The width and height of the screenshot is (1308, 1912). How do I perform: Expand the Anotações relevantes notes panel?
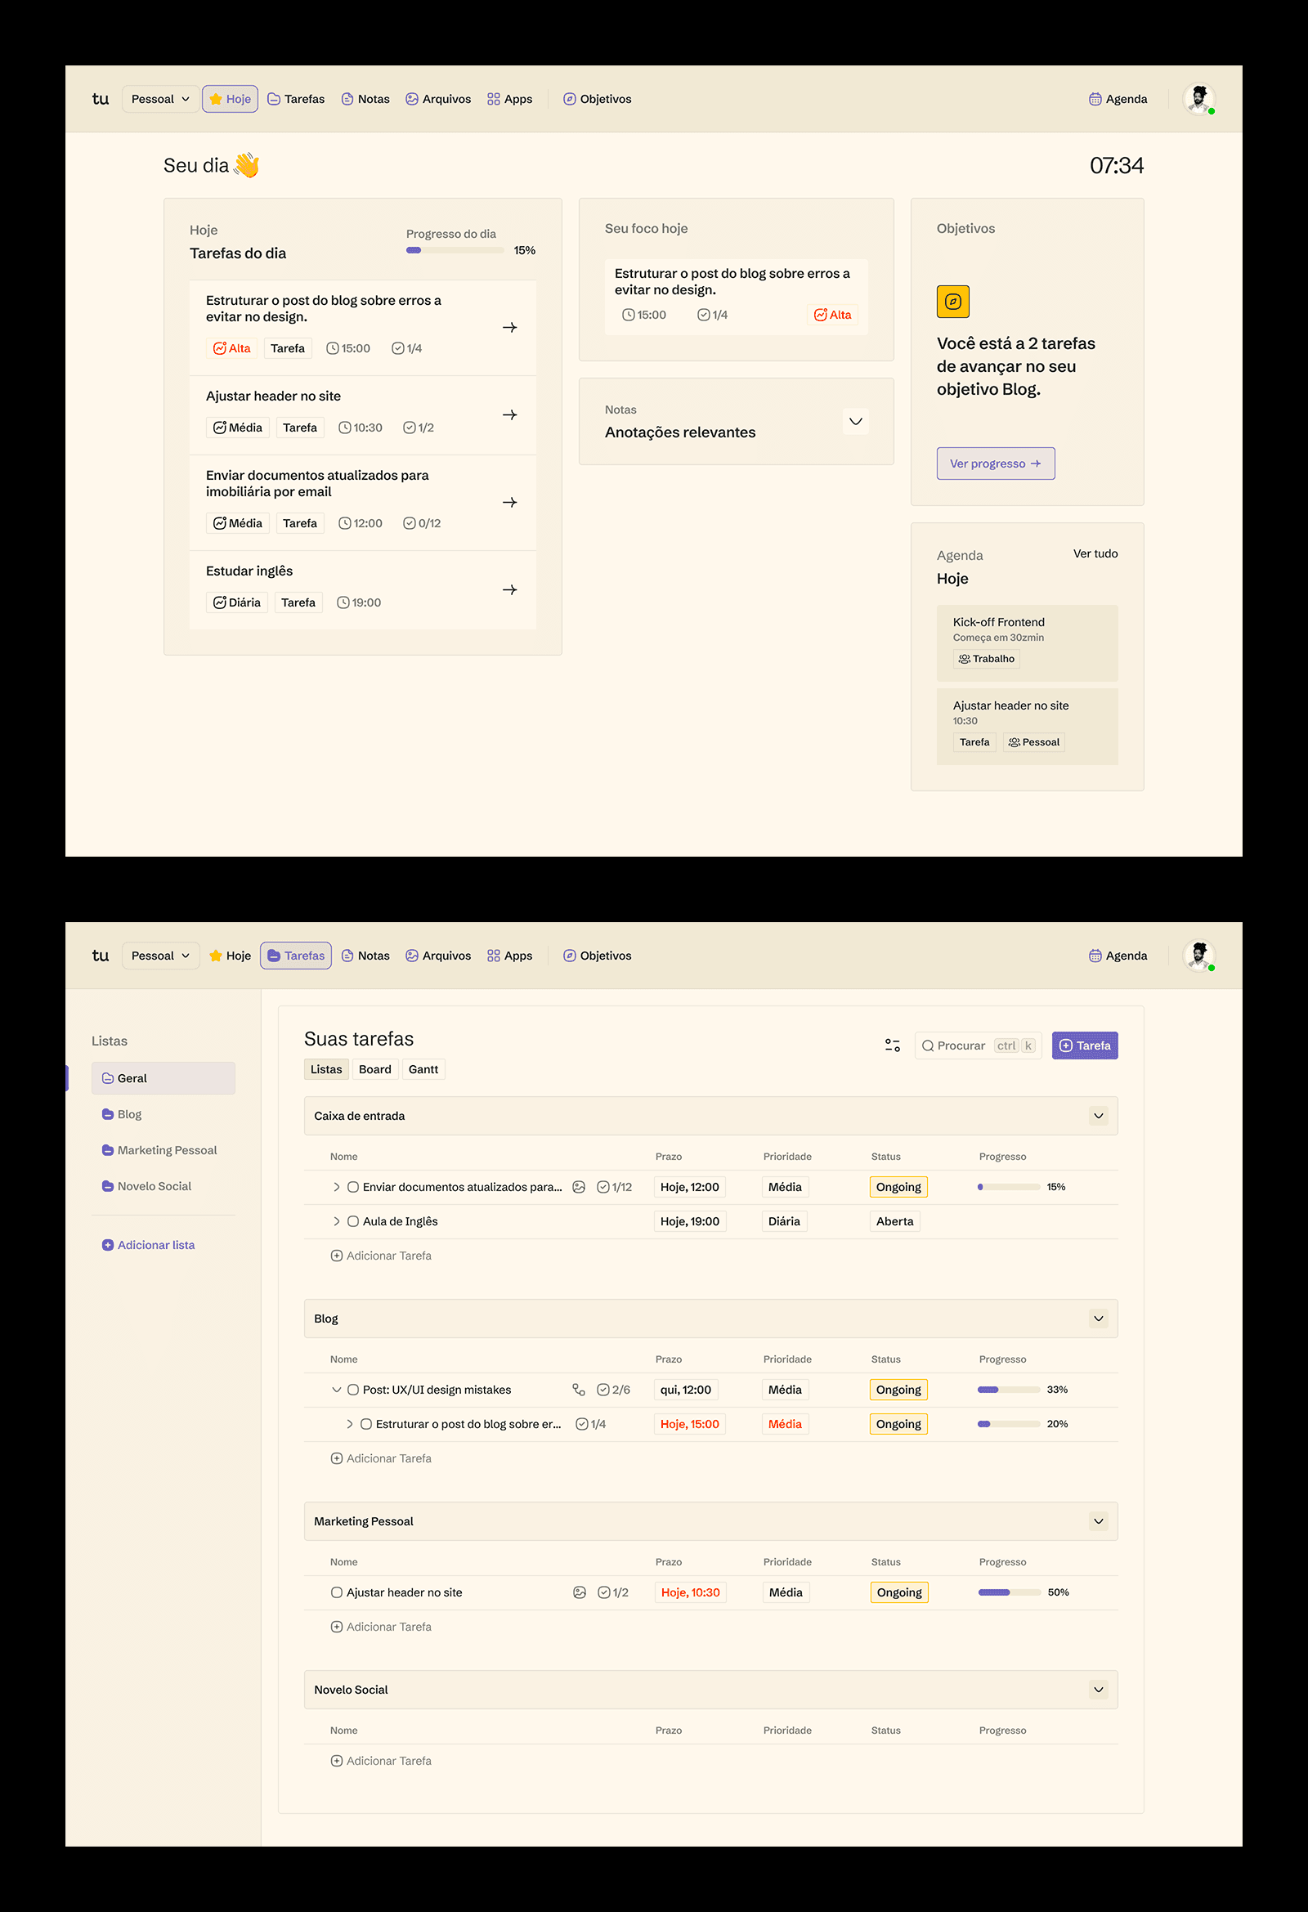coord(856,421)
